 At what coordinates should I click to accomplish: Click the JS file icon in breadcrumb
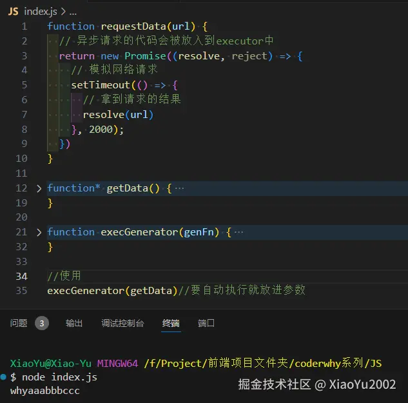[14, 12]
